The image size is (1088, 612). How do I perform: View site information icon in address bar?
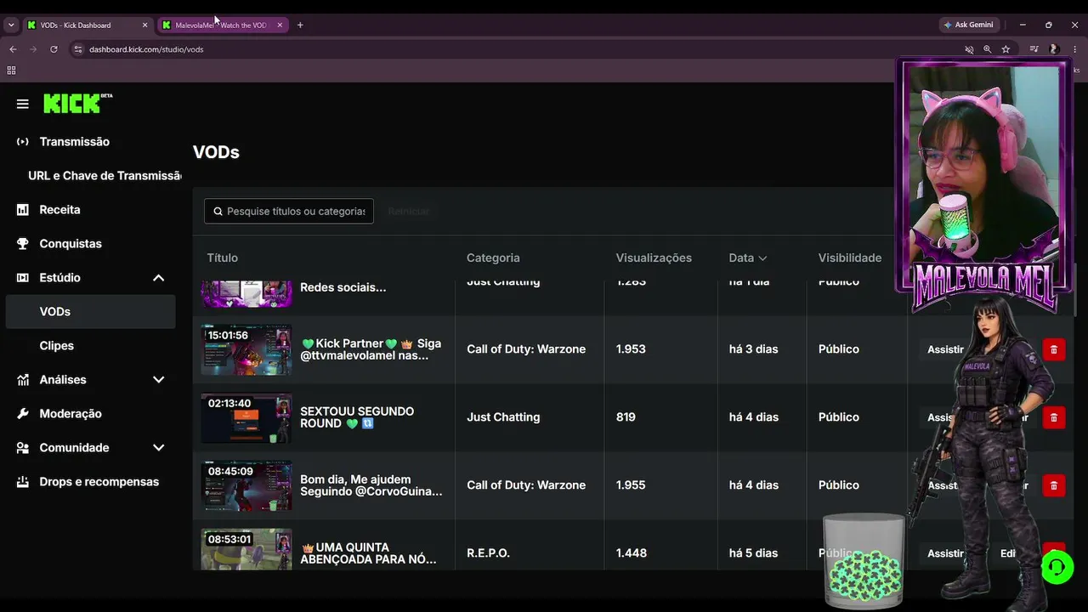(x=78, y=49)
